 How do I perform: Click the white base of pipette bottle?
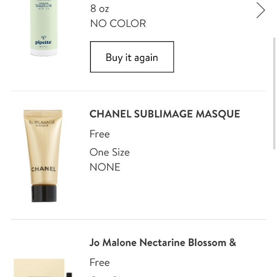click(44, 53)
